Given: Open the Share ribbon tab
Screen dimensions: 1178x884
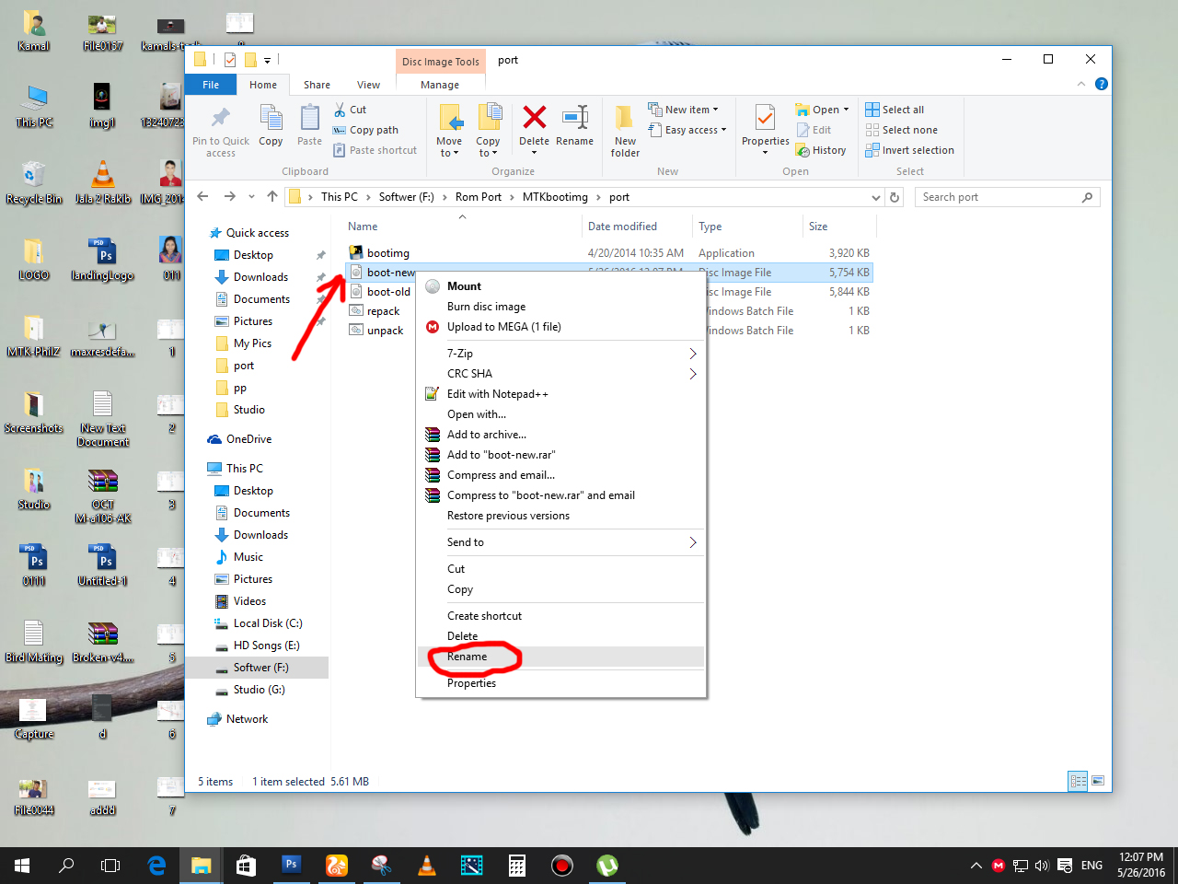Looking at the screenshot, I should 317,85.
